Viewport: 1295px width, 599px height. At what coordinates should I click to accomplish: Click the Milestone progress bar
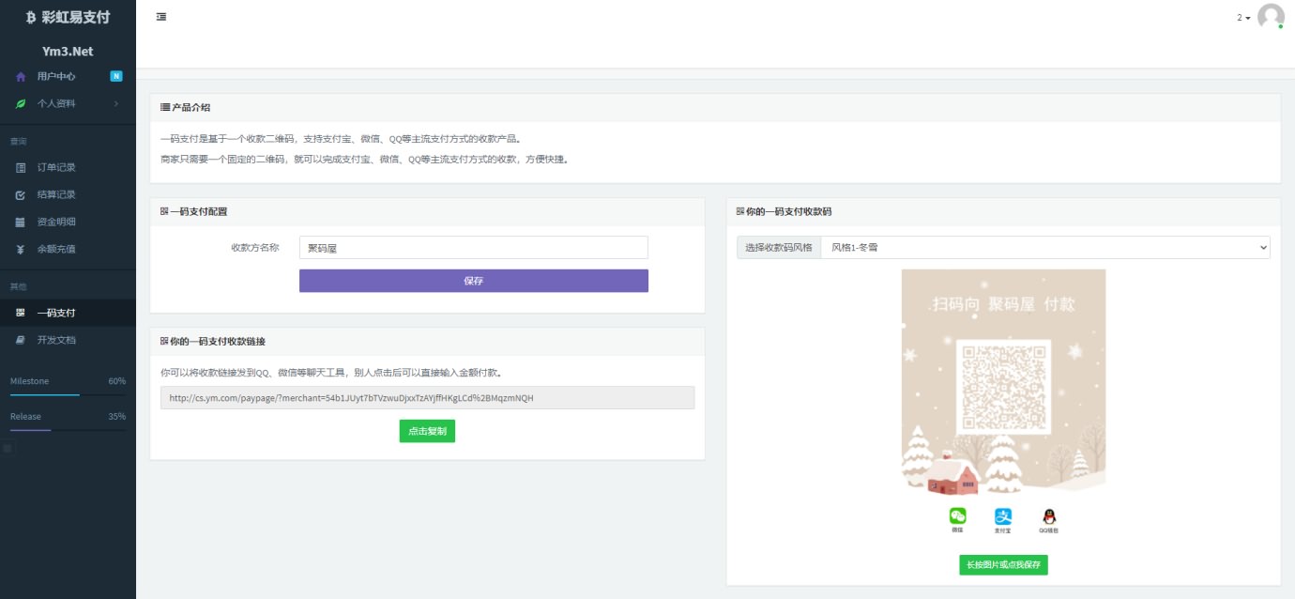pyautogui.click(x=68, y=395)
